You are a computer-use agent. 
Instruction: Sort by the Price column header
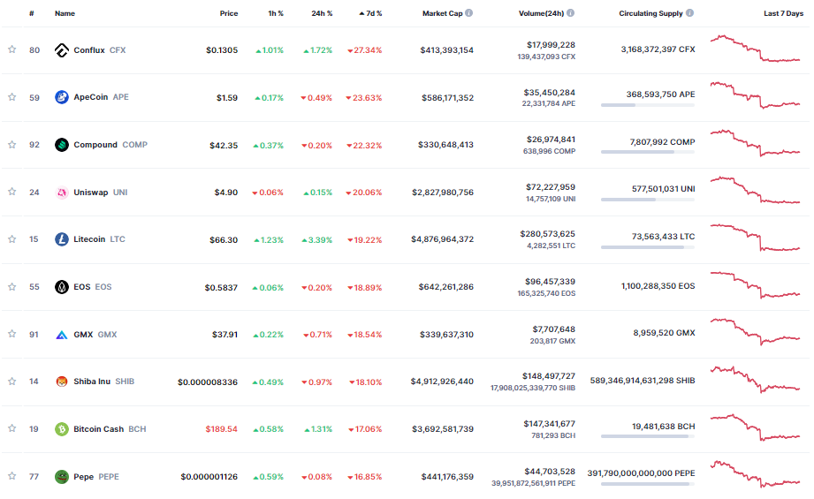(229, 14)
